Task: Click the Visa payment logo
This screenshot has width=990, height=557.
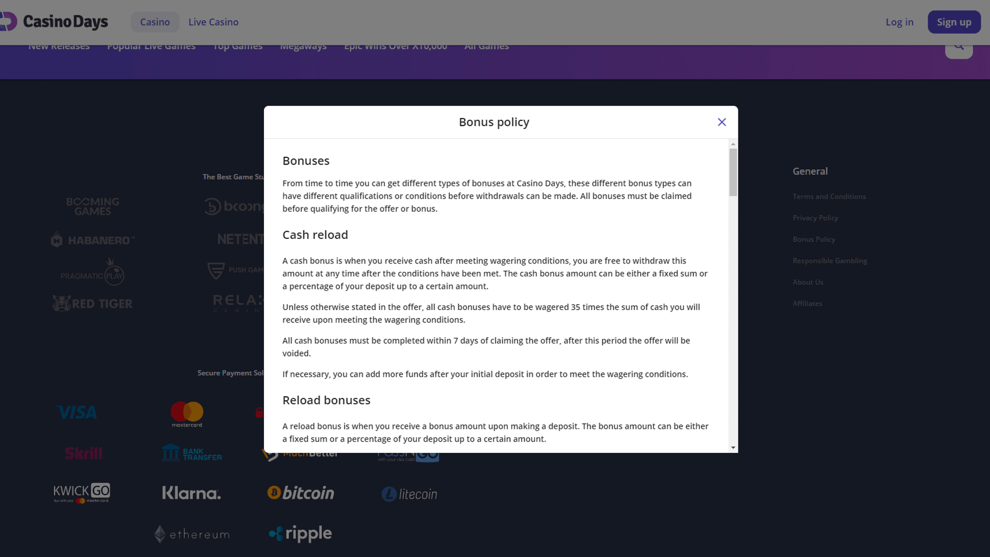Action: click(76, 413)
